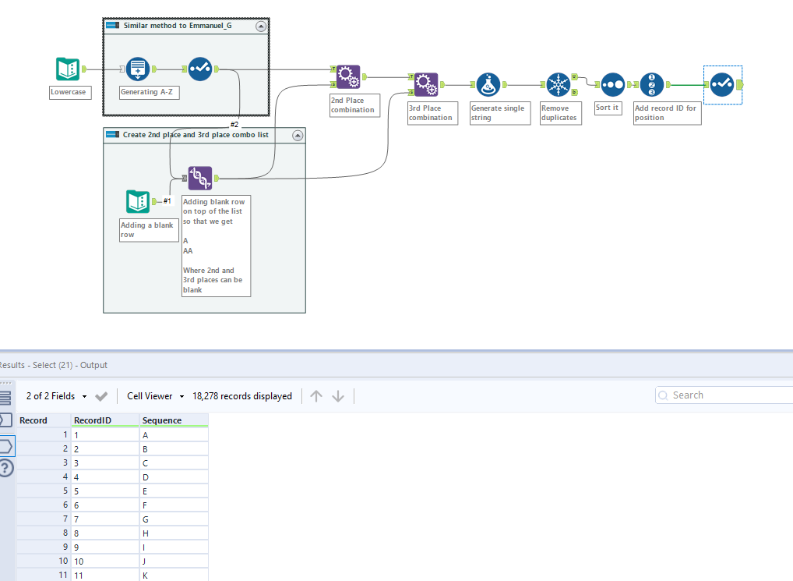Screen dimensions: 793x581
Task: Click inside the Search box of the Results pane
Action: (x=723, y=395)
